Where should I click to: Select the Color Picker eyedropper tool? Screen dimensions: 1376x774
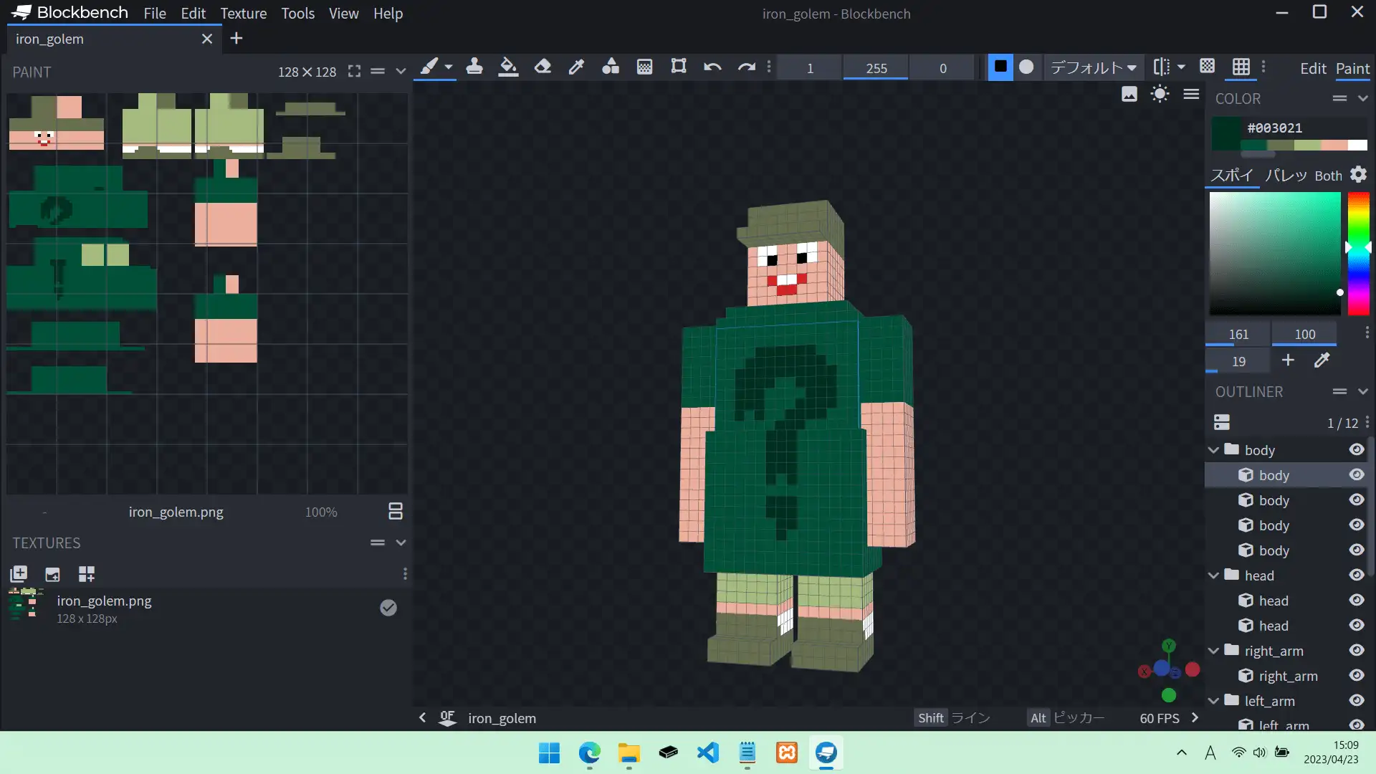[x=576, y=67]
